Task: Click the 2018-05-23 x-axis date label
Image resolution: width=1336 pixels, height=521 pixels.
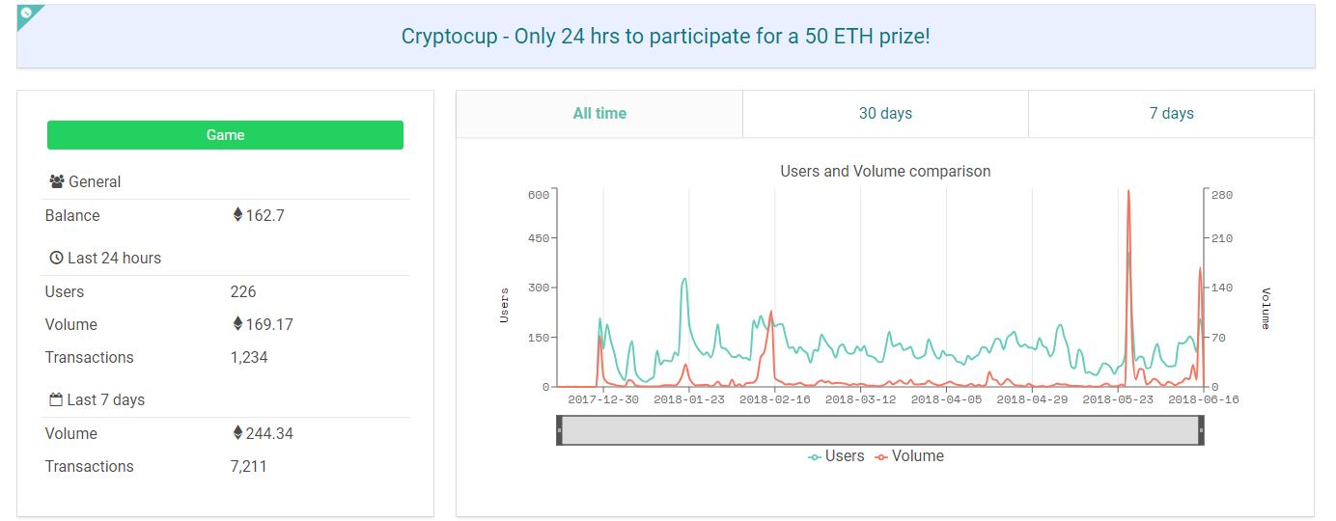Action: click(x=1118, y=398)
